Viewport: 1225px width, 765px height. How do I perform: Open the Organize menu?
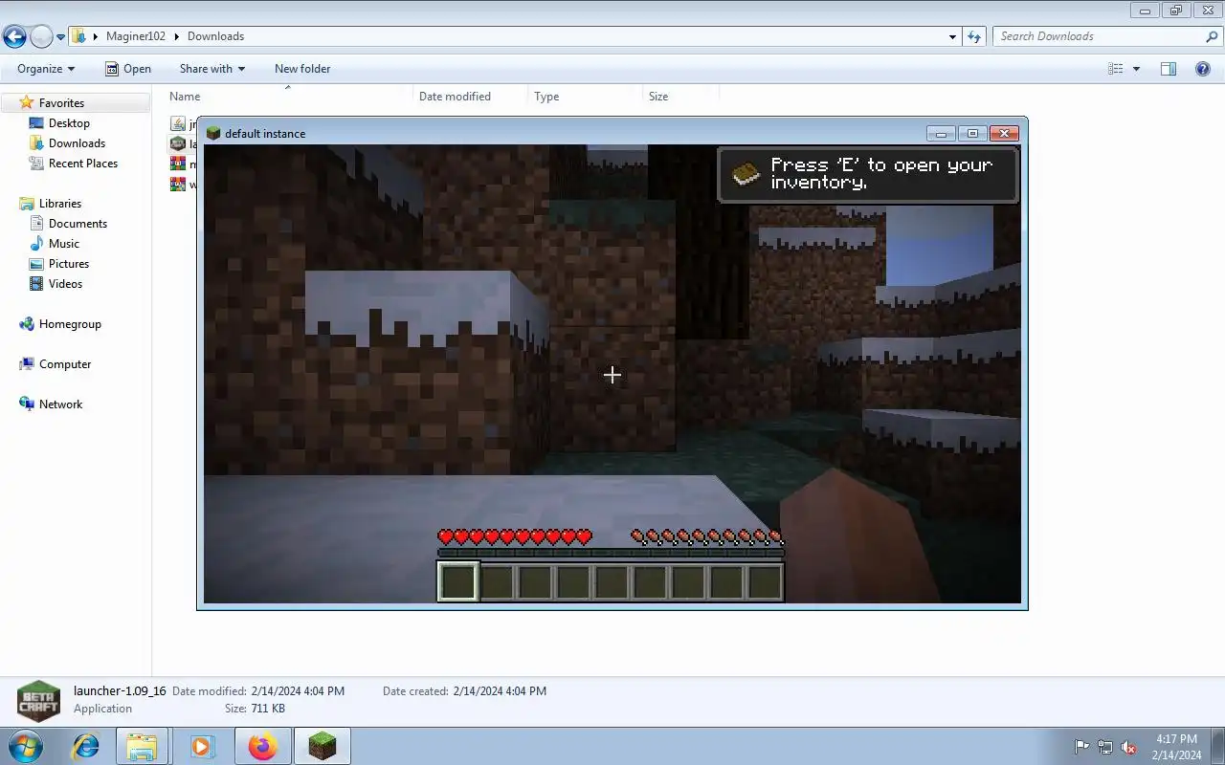(x=45, y=69)
